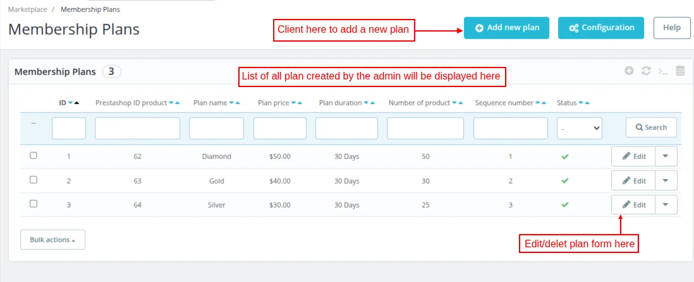Toggle the green status checkmark for Gold plan
This screenshot has height=282, width=694.
(565, 181)
